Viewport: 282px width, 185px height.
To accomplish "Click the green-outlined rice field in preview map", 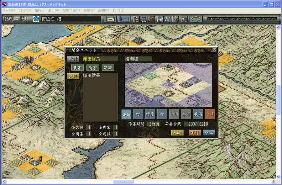I will [x=150, y=76].
